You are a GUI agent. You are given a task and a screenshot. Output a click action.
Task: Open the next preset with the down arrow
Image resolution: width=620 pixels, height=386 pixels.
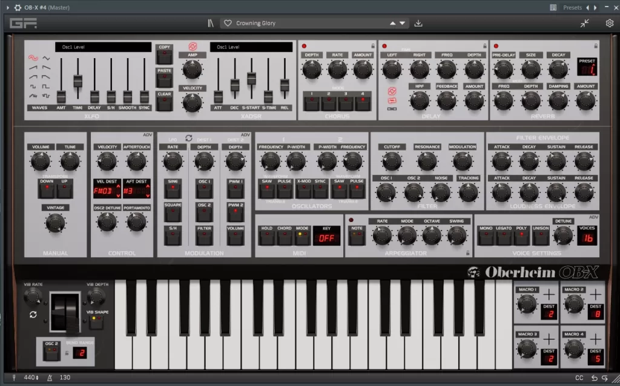pos(402,22)
